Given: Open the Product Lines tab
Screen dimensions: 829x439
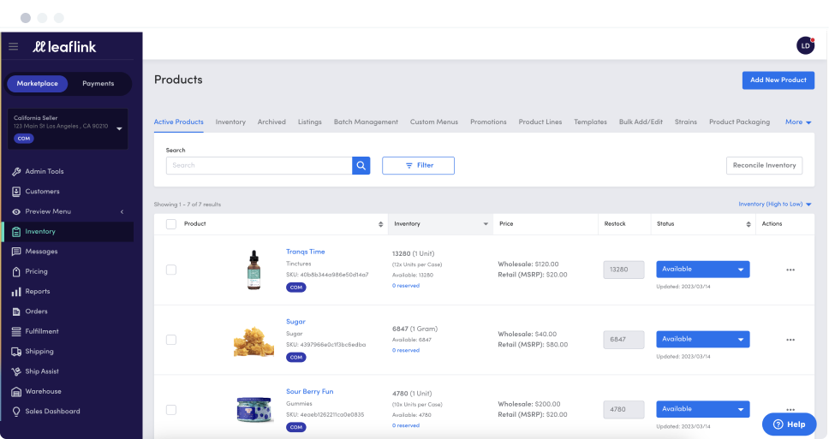Looking at the screenshot, I should (540, 122).
